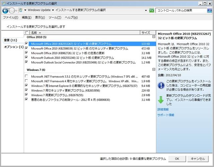Screen dimensions: 214x167
Task: Check the .NET Framework 3.5.1 security update
Action: (26, 76)
